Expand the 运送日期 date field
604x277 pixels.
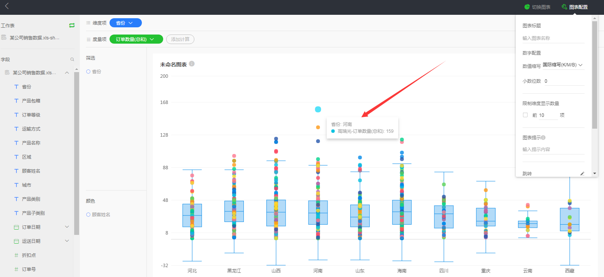(x=67, y=241)
